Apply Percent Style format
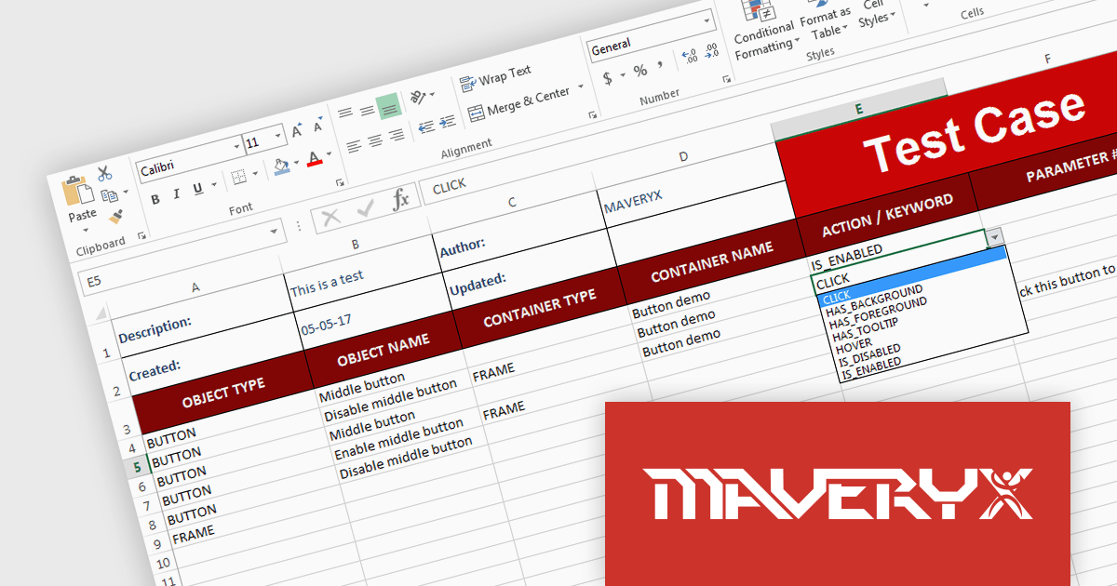Screen dimensions: 1117x586 [640, 72]
